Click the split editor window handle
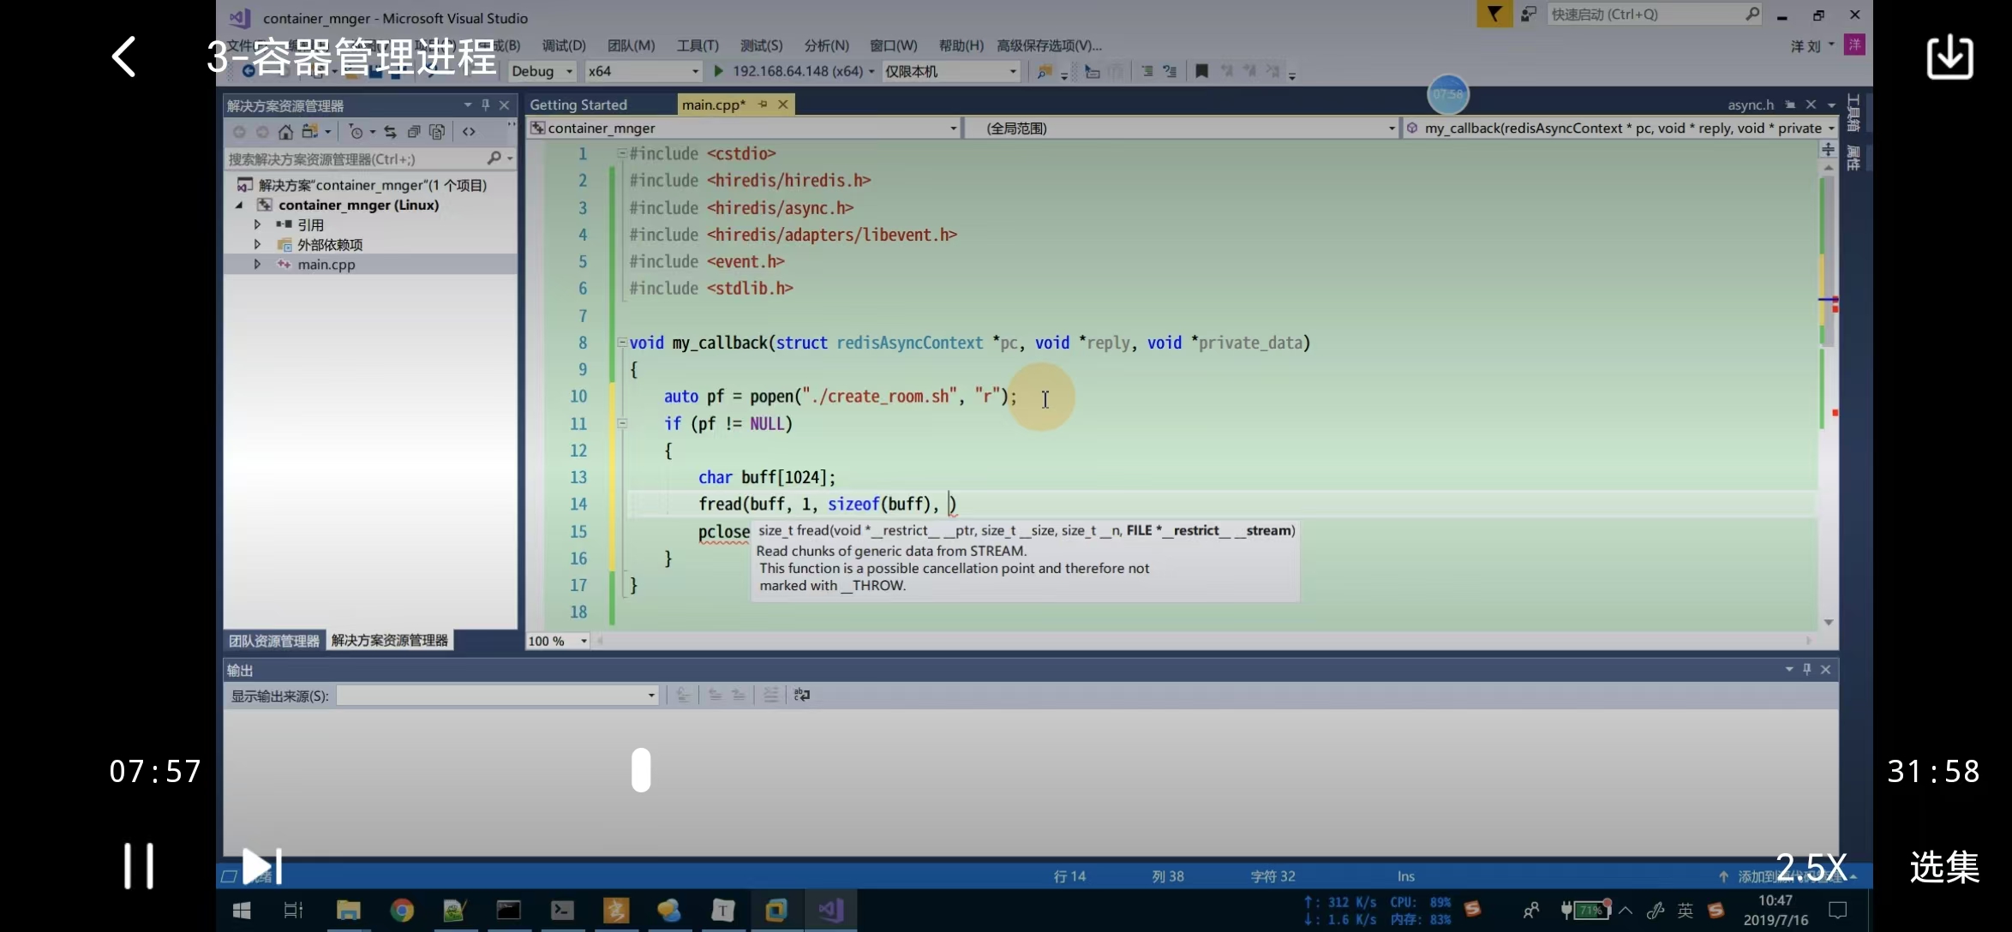 (x=1828, y=150)
